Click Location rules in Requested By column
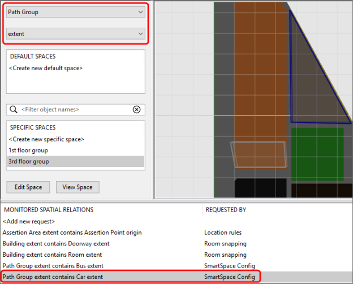 click(223, 233)
